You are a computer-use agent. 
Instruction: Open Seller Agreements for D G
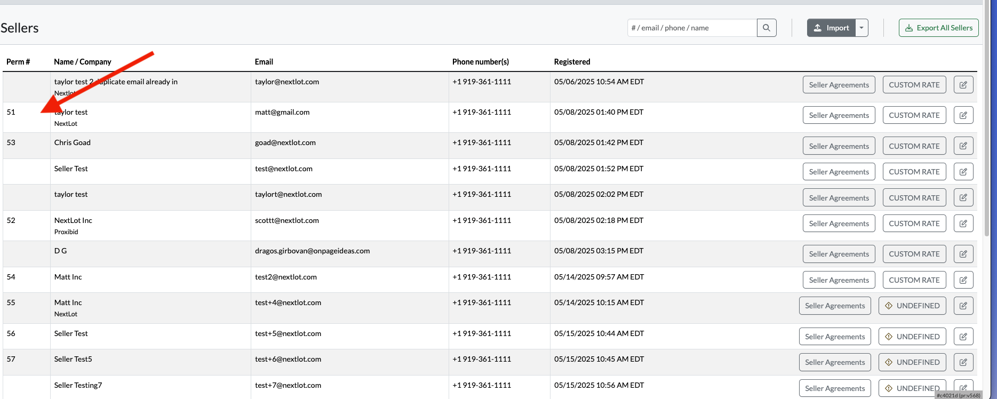pyautogui.click(x=839, y=254)
